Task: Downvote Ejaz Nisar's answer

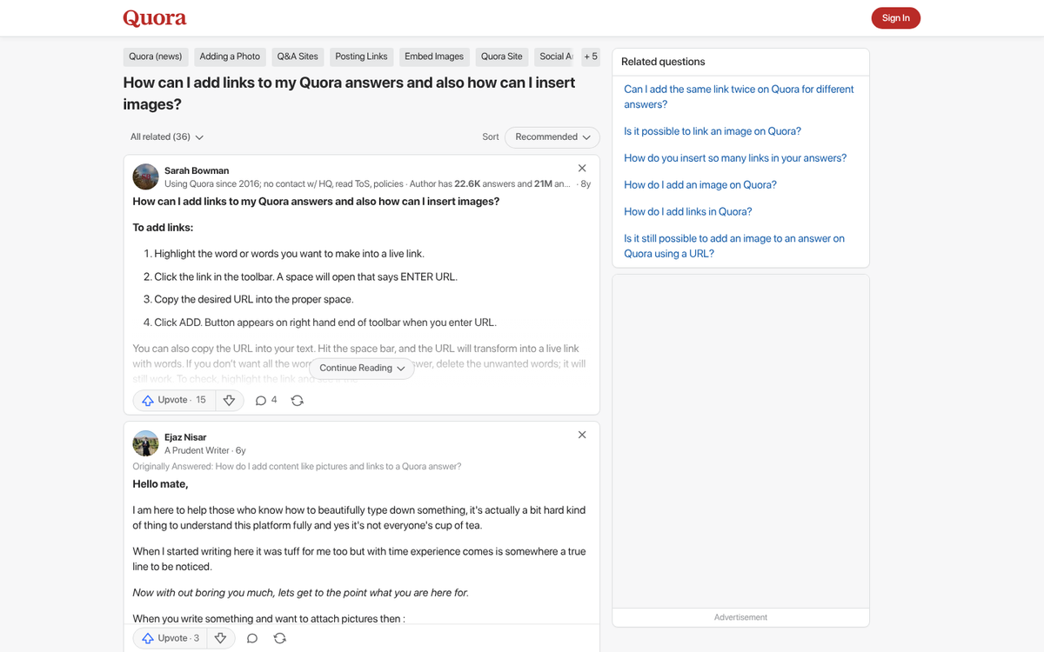Action: pyautogui.click(x=220, y=637)
